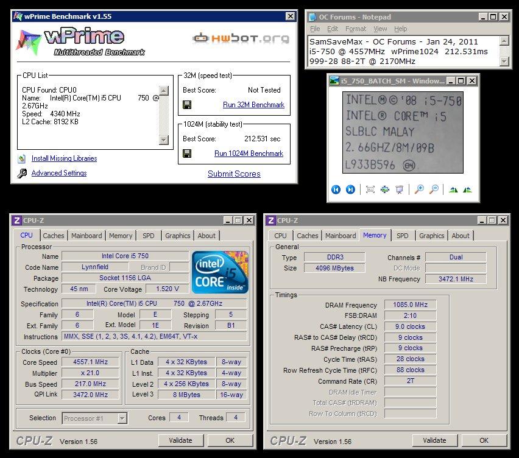Go to previous image in picture viewer
This screenshot has width=519, height=458.
336,189
